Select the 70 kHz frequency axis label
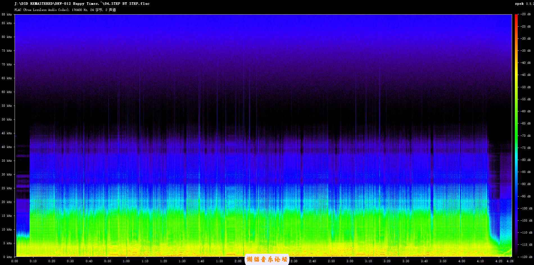The image size is (534, 265). tap(7, 65)
